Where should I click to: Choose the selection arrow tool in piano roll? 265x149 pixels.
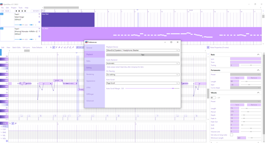coord(51,47)
